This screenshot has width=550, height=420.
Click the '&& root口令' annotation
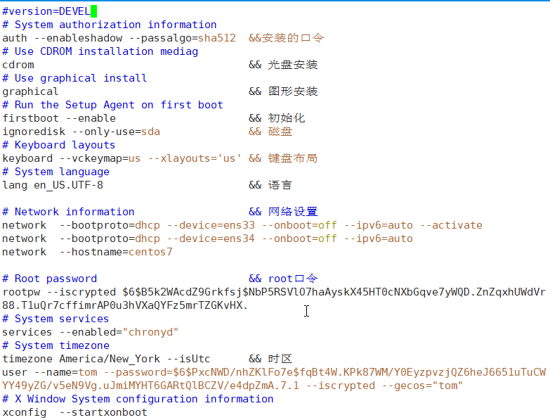point(283,278)
